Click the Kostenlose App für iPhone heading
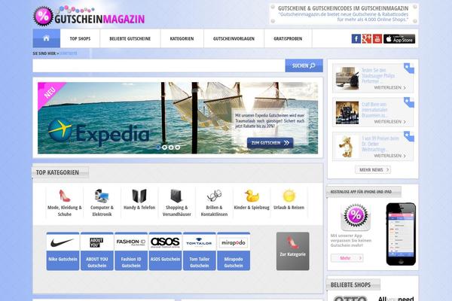The image size is (452, 301). coord(361,192)
